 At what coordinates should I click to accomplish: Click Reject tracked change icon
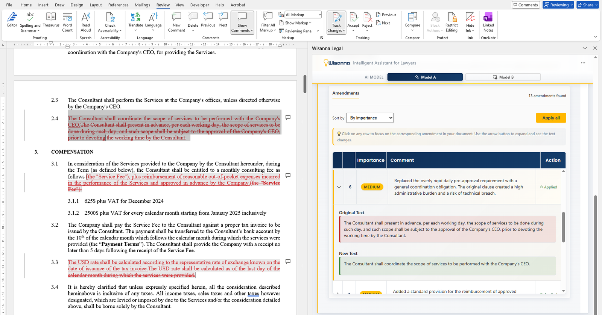tap(367, 17)
